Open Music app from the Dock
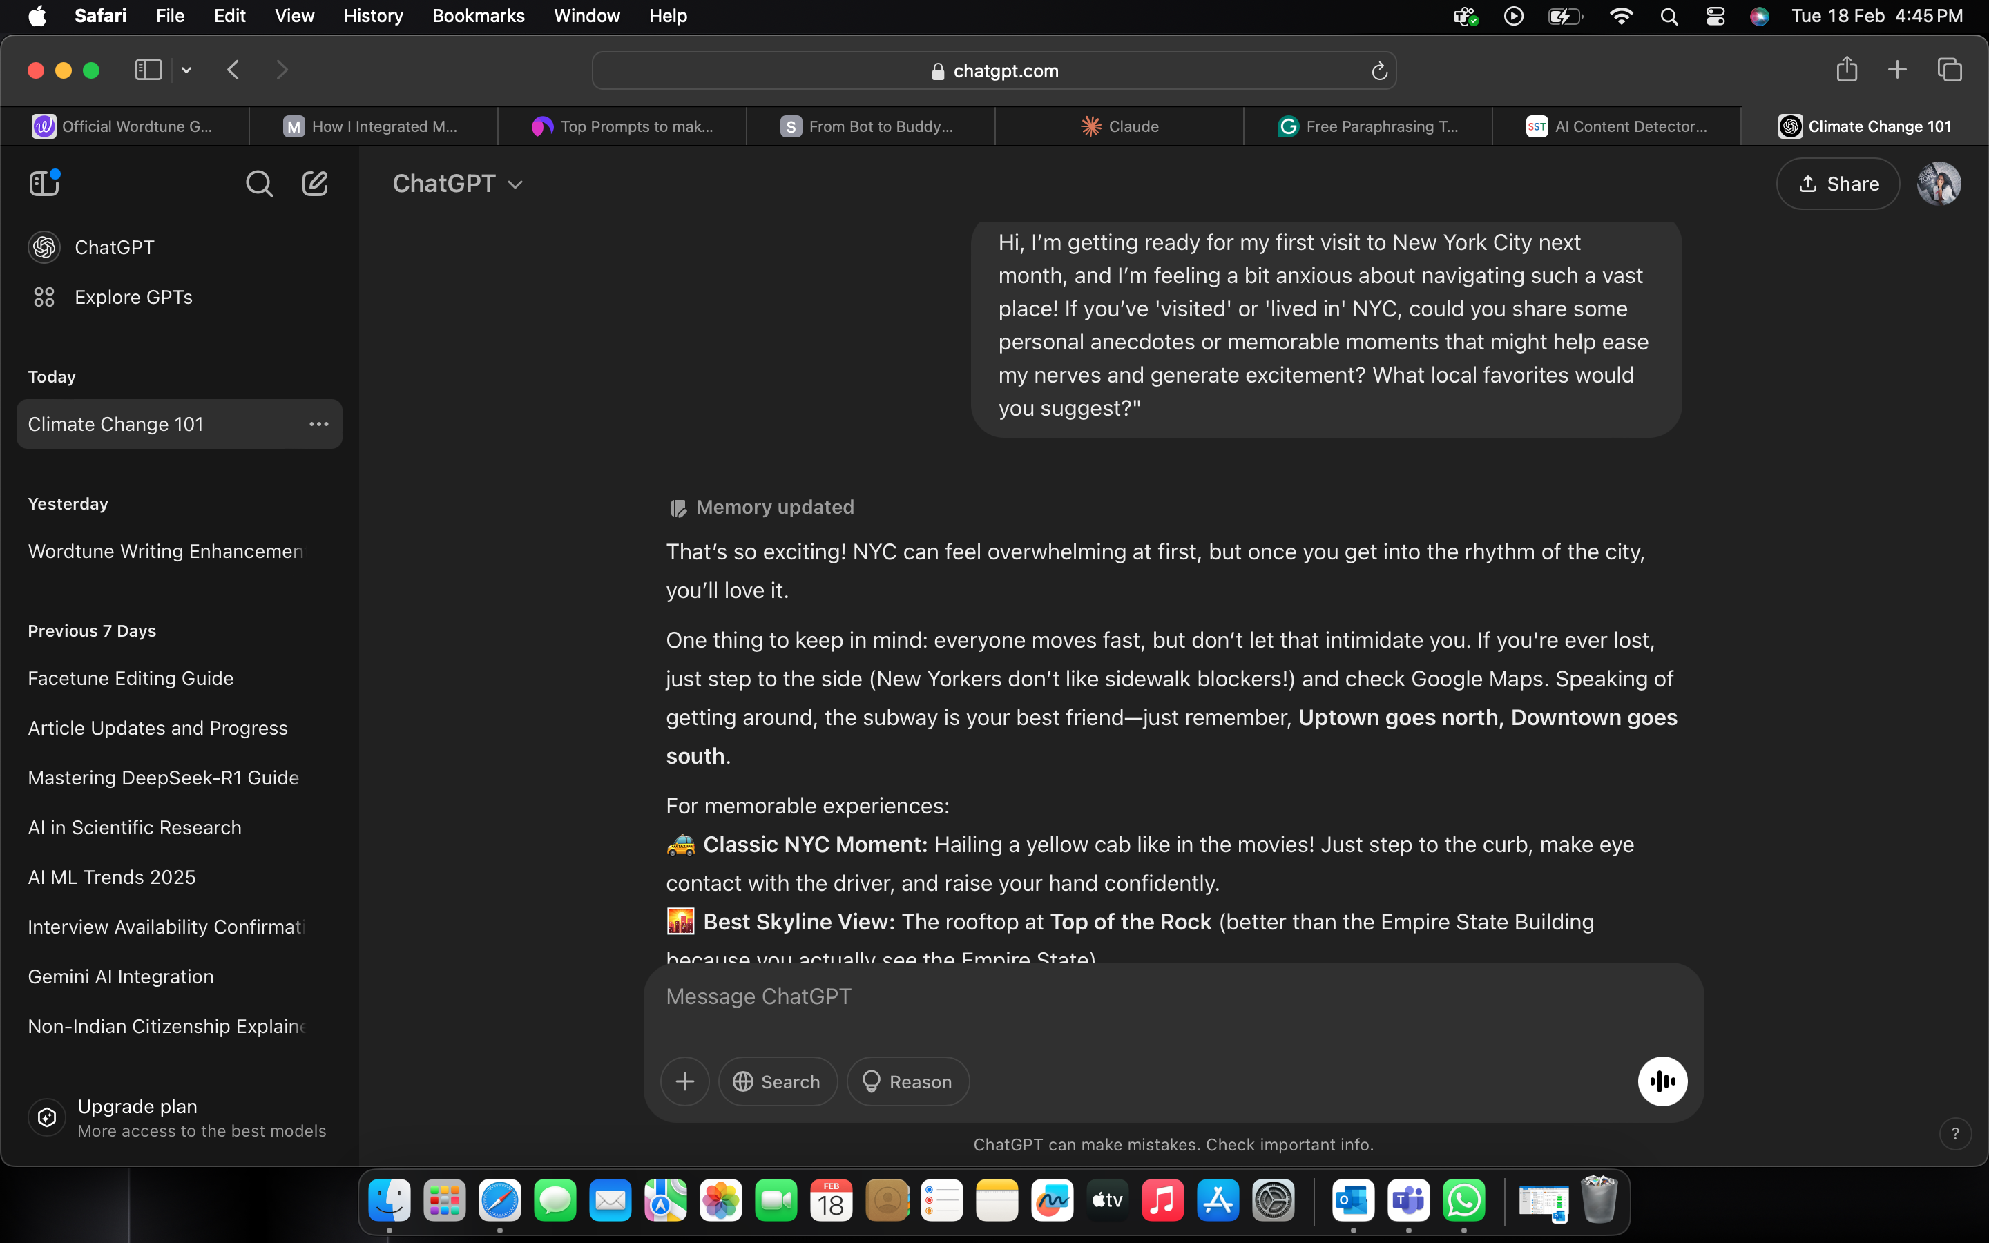 tap(1162, 1201)
